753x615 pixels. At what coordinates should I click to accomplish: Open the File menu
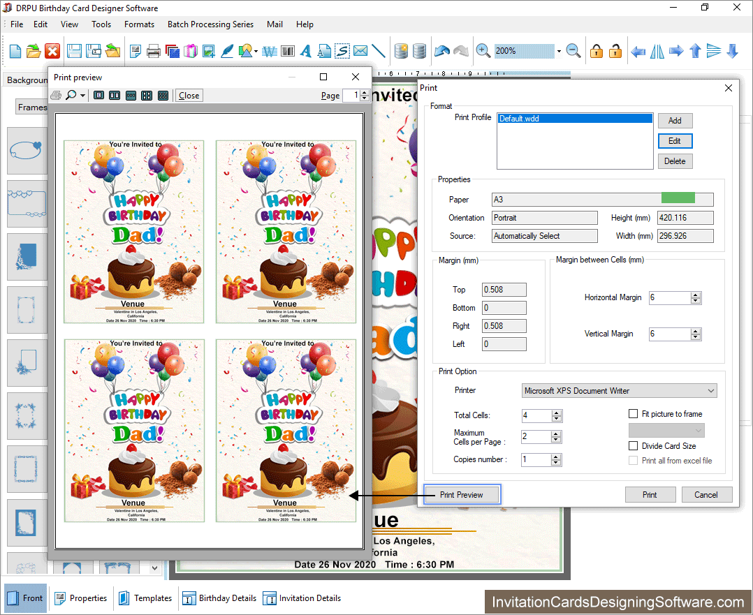pos(17,24)
